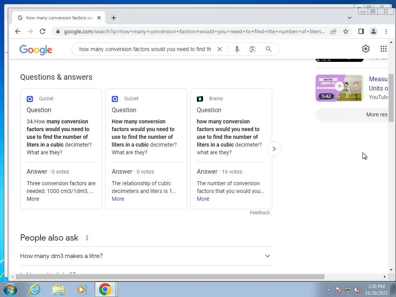
Task: Open the Google apps grid
Action: (x=383, y=49)
